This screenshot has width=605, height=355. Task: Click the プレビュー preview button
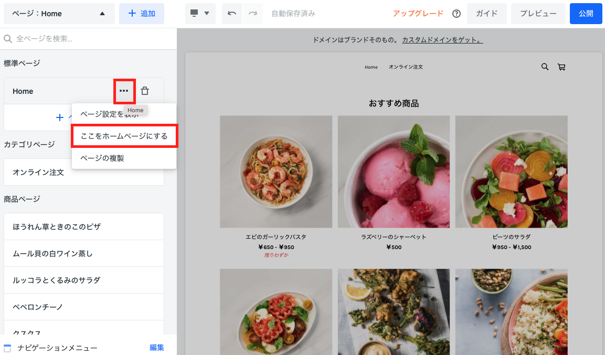tap(538, 14)
